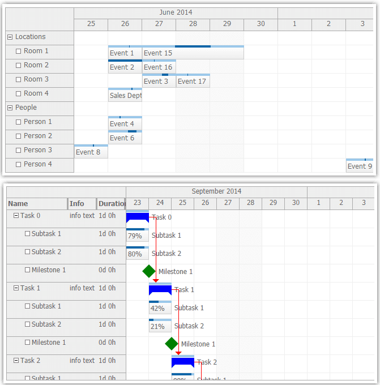Toggle the box next to Room 1
The width and height of the screenshot is (380, 385).
[19, 51]
